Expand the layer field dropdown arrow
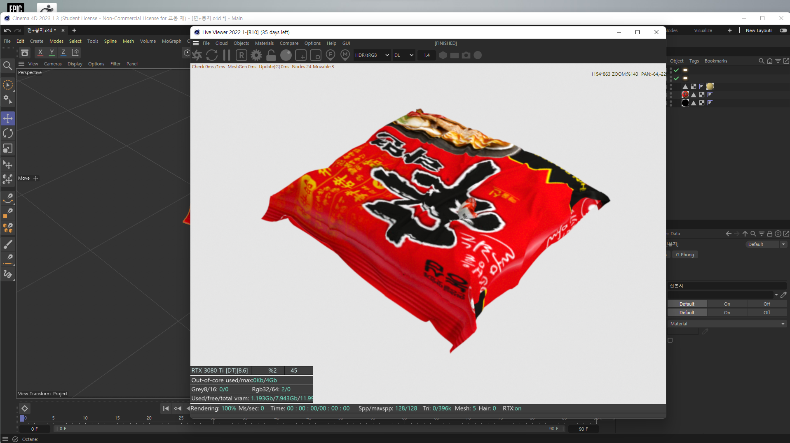Image resolution: width=790 pixels, height=443 pixels. coord(776,295)
